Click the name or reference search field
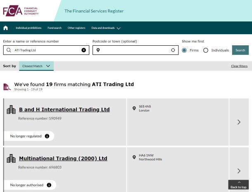 [x=46, y=50]
